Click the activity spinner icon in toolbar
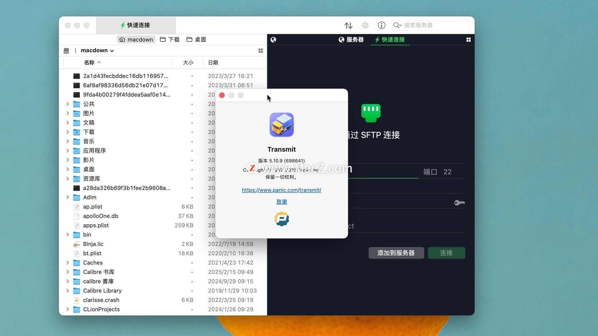Screen dimensions: 598x336 pyautogui.click(x=365, y=25)
